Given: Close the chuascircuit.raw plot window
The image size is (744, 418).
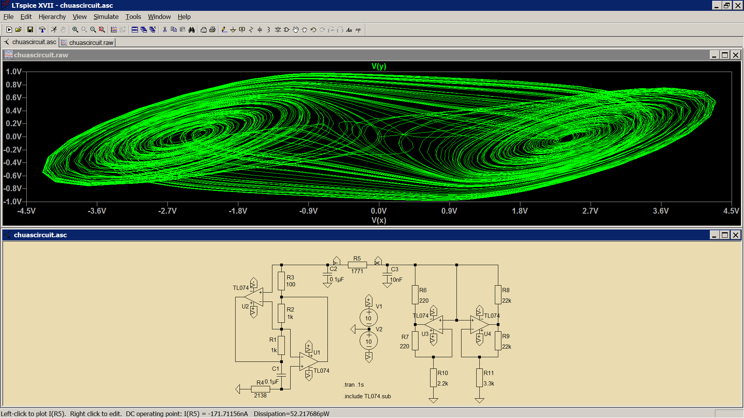Looking at the screenshot, I should 735,55.
